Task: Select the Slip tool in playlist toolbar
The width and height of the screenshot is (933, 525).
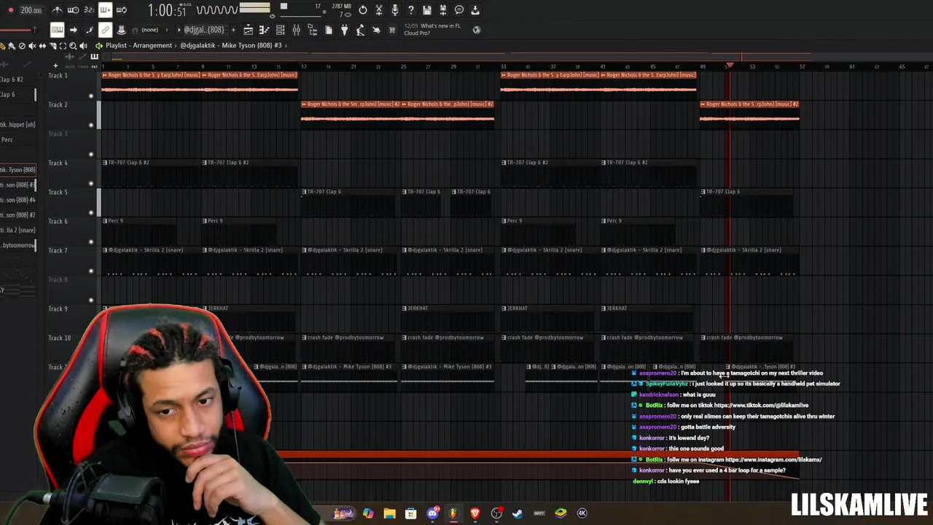Action: pos(42,46)
